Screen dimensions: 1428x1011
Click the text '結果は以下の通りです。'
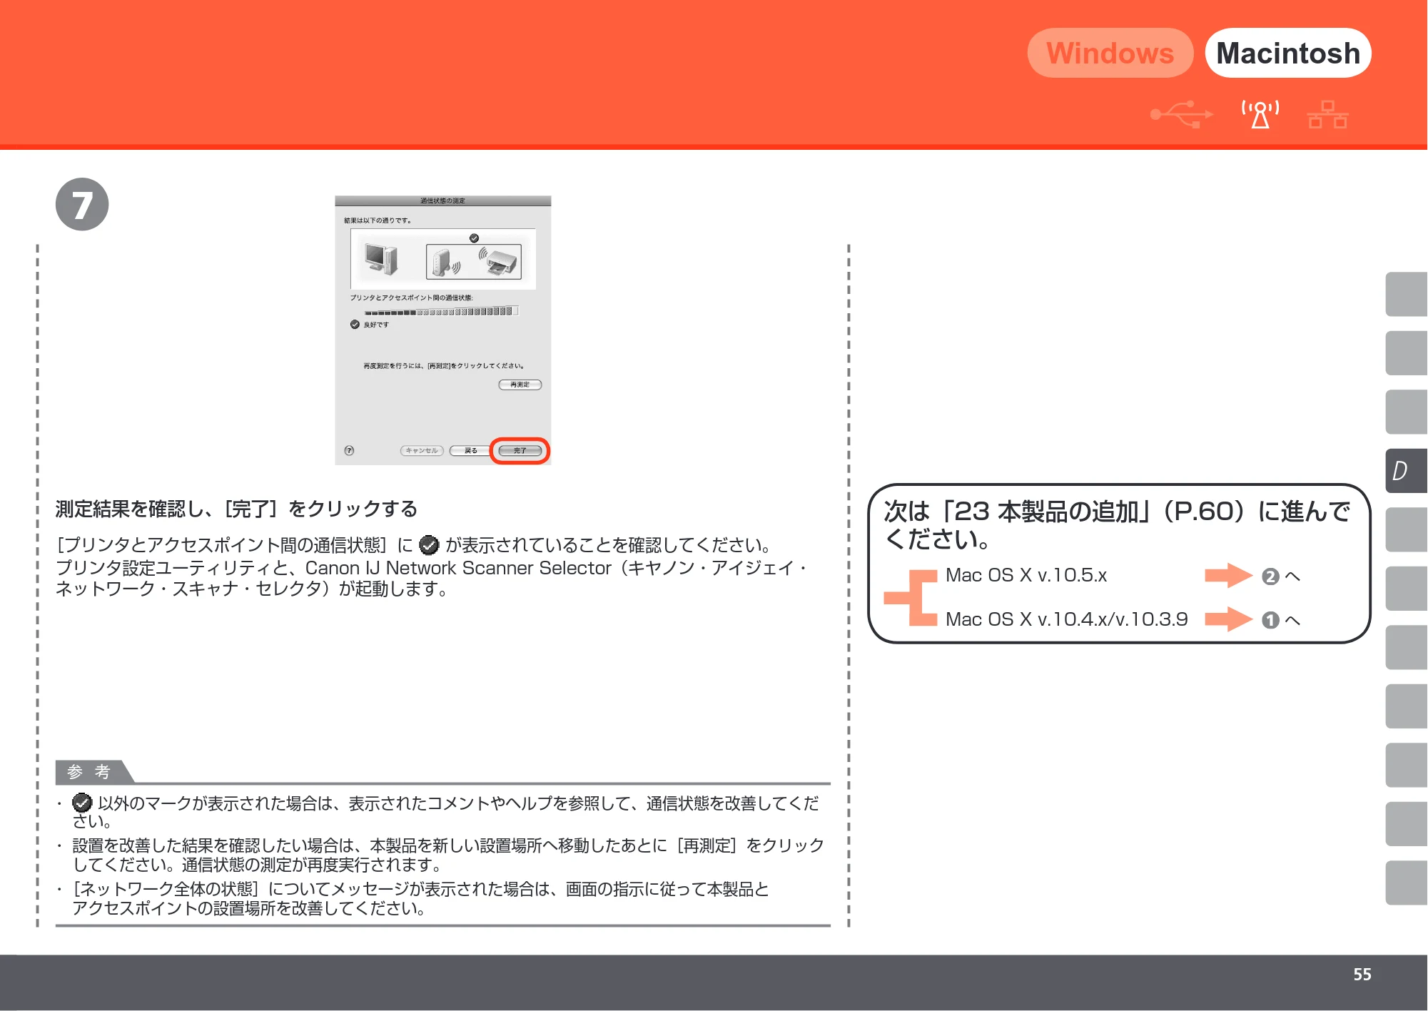click(x=378, y=220)
